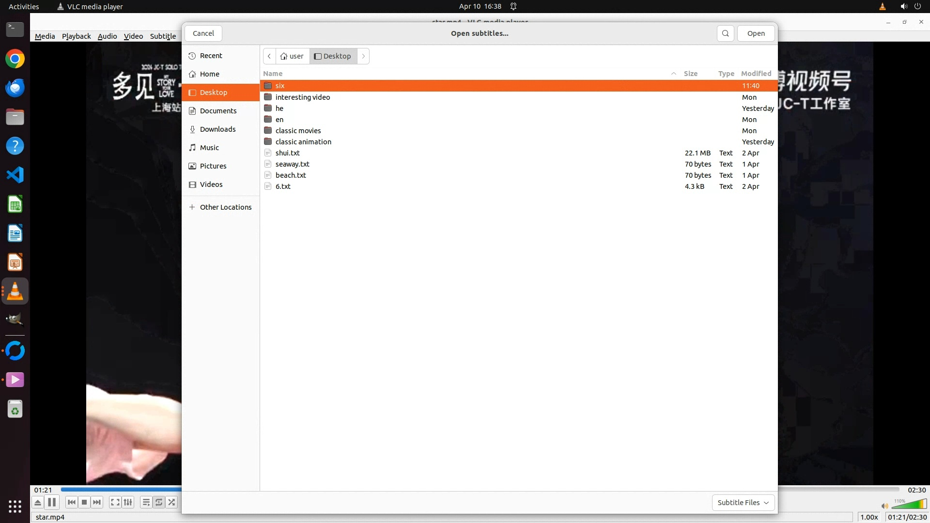Image resolution: width=930 pixels, height=523 pixels.
Task: Expand Other Locations in sidebar
Action: 225,207
